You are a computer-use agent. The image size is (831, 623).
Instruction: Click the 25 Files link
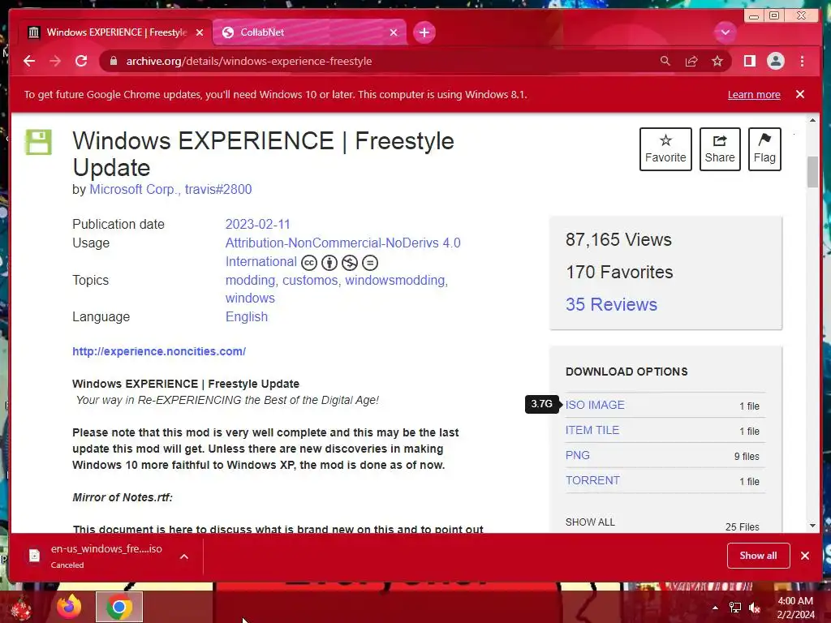pyautogui.click(x=742, y=527)
